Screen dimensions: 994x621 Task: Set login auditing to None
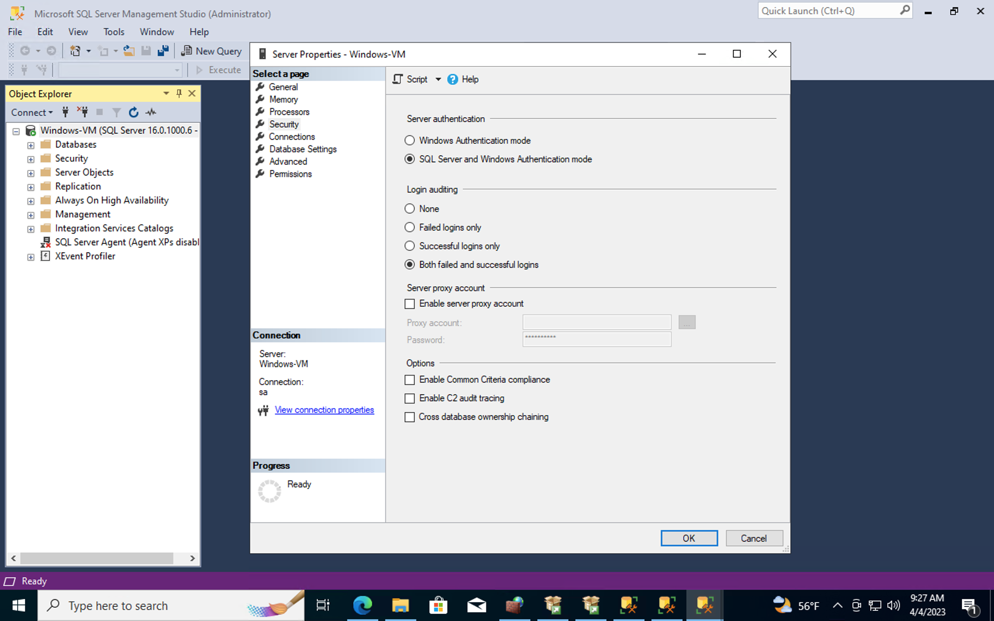[410, 209]
